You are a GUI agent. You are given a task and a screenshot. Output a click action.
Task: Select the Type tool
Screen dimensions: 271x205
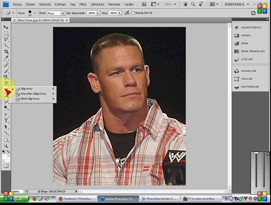(x=6, y=120)
